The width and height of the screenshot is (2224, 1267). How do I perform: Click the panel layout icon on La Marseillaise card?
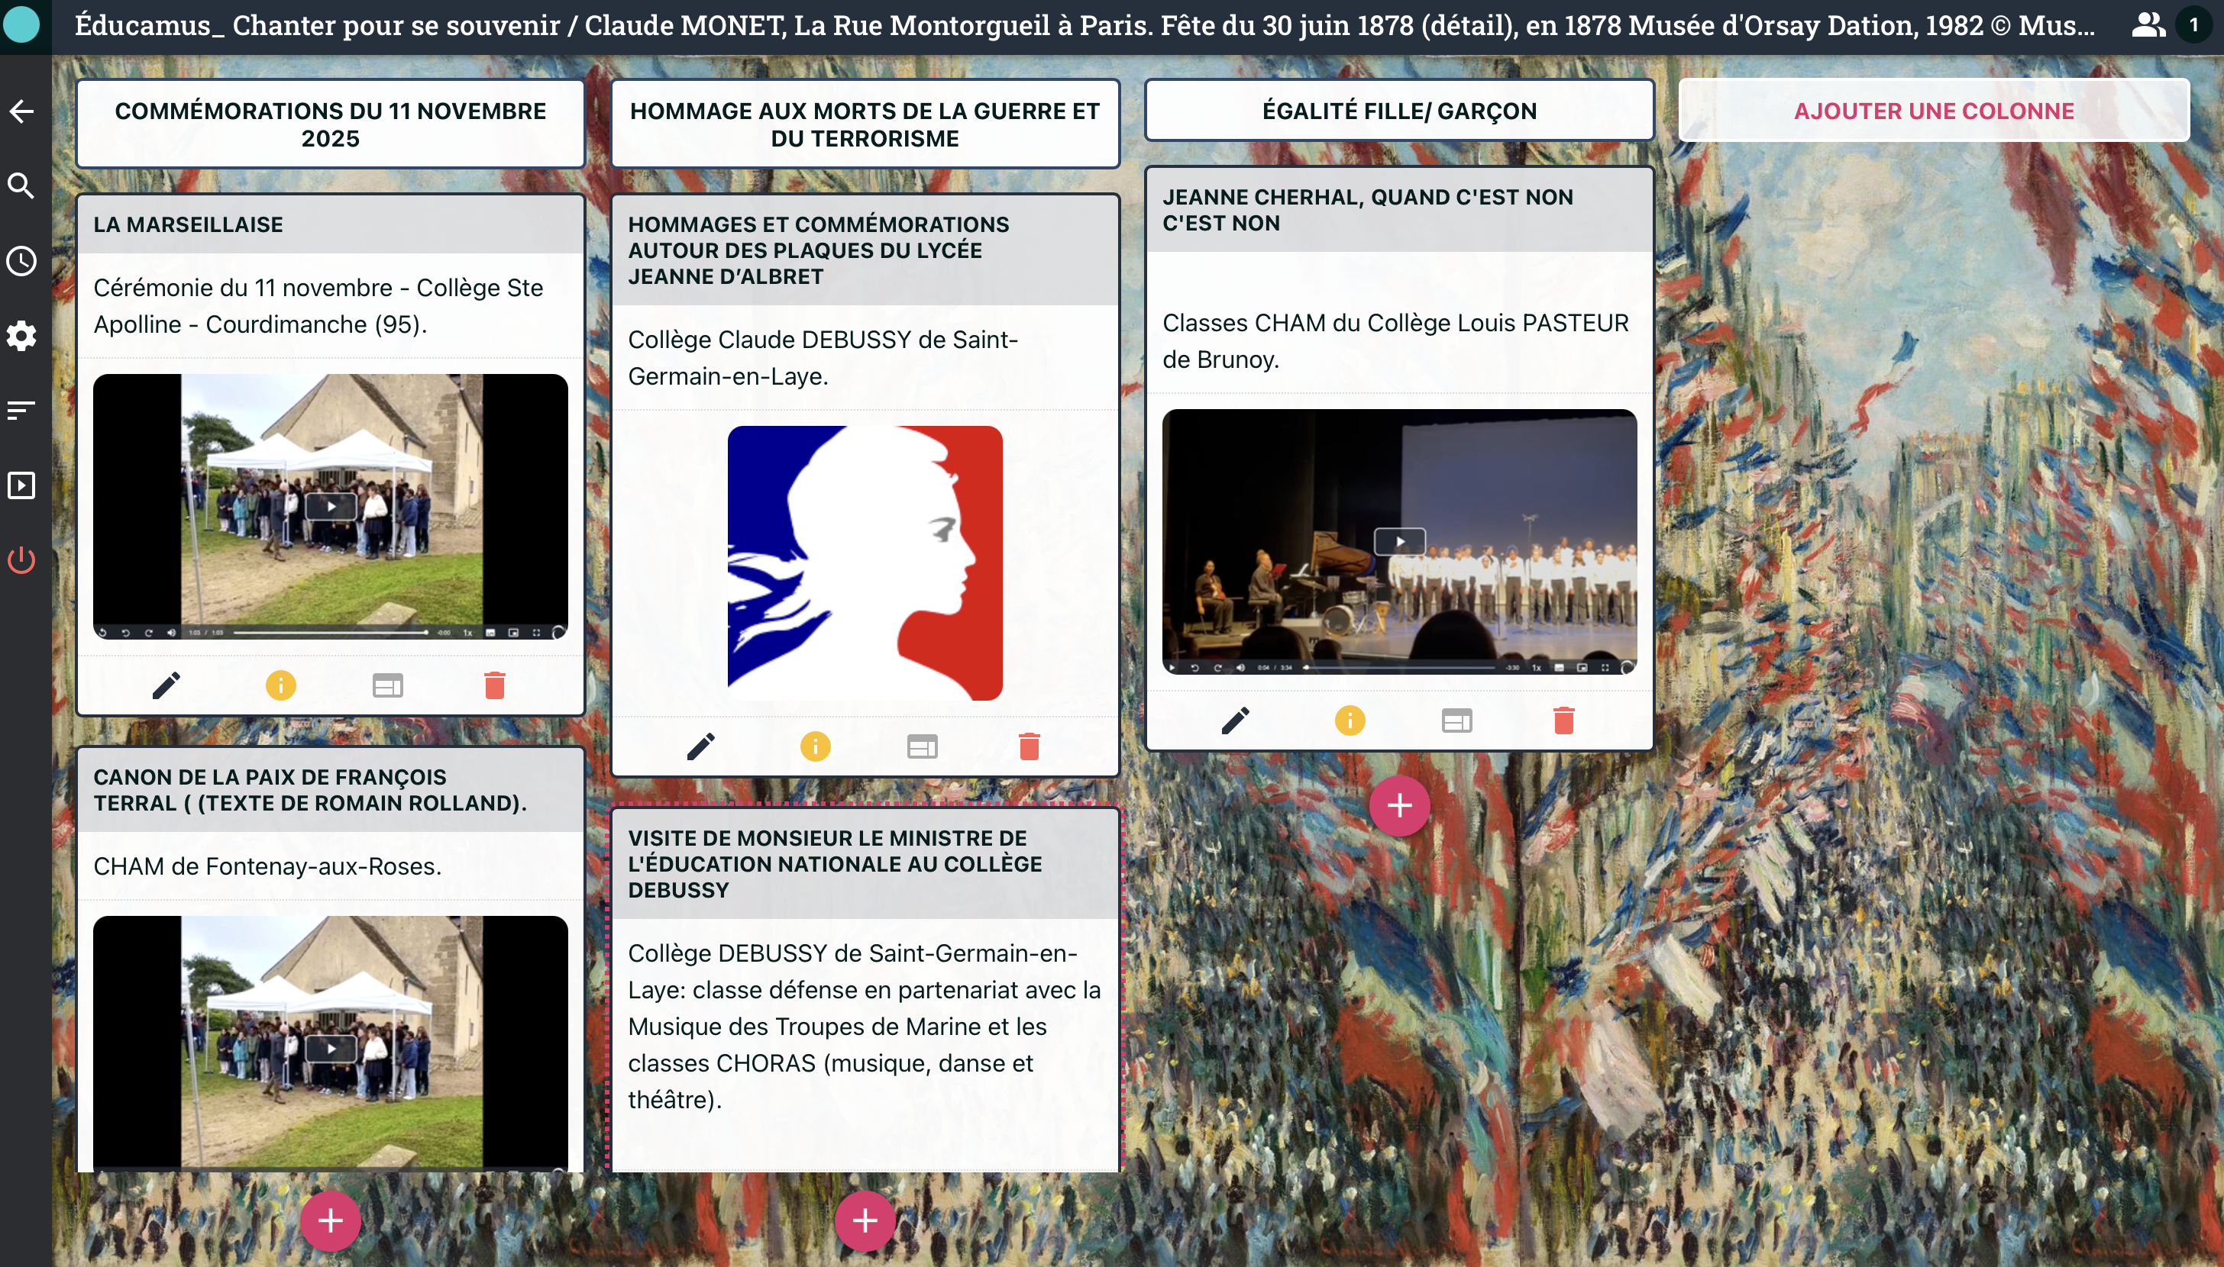point(387,685)
